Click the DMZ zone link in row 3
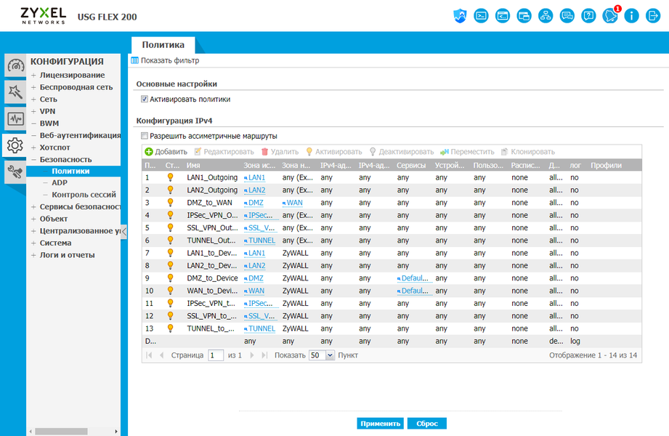The height and width of the screenshot is (436, 669). tap(256, 203)
